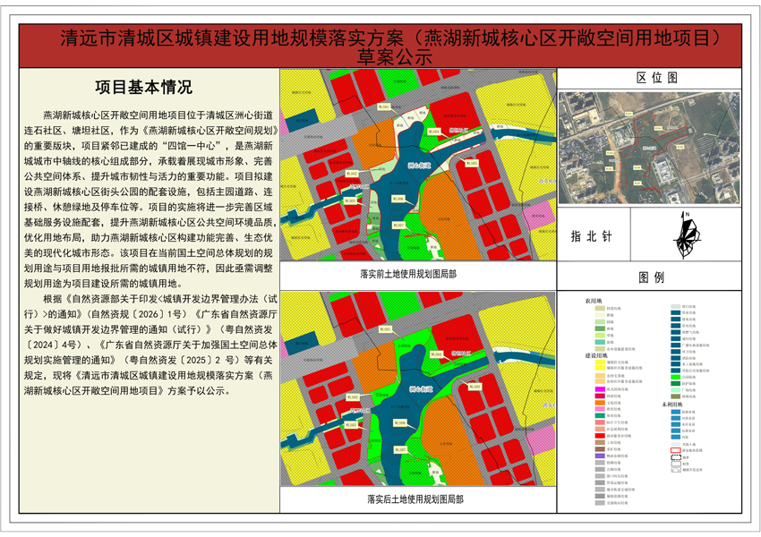
Task: Toggle the hatched 城镇开发边界 legend symbol
Action: (x=674, y=471)
